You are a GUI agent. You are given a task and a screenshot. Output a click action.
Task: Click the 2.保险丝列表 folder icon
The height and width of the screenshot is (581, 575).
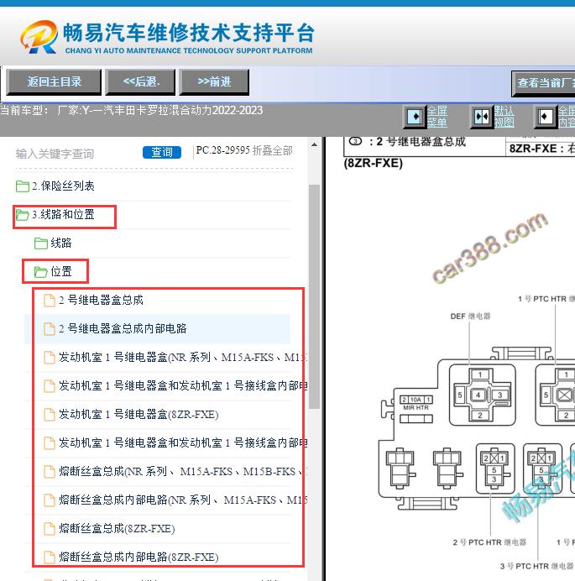tap(23, 186)
